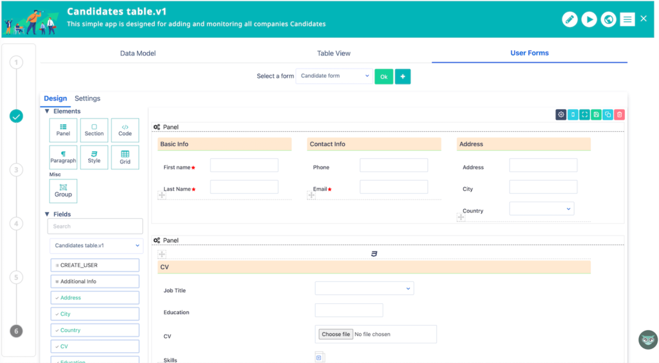659x363 pixels.
Task: Select the CREATE_USER field item
Action: 95,265
